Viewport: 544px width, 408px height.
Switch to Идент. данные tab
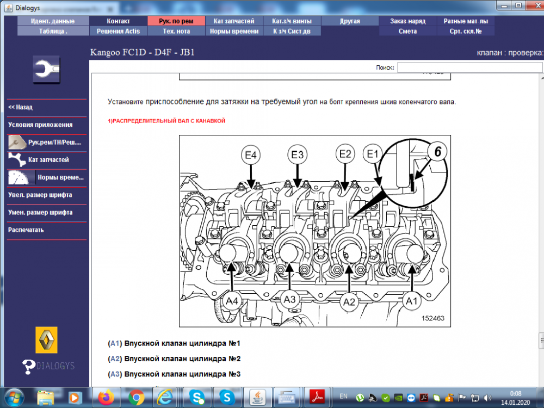(53, 21)
